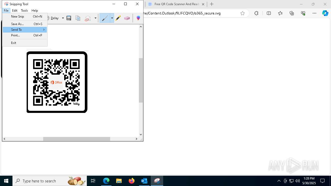Open the Send Snip dropdown arrow
This screenshot has width=331, height=186.
[x=95, y=18]
